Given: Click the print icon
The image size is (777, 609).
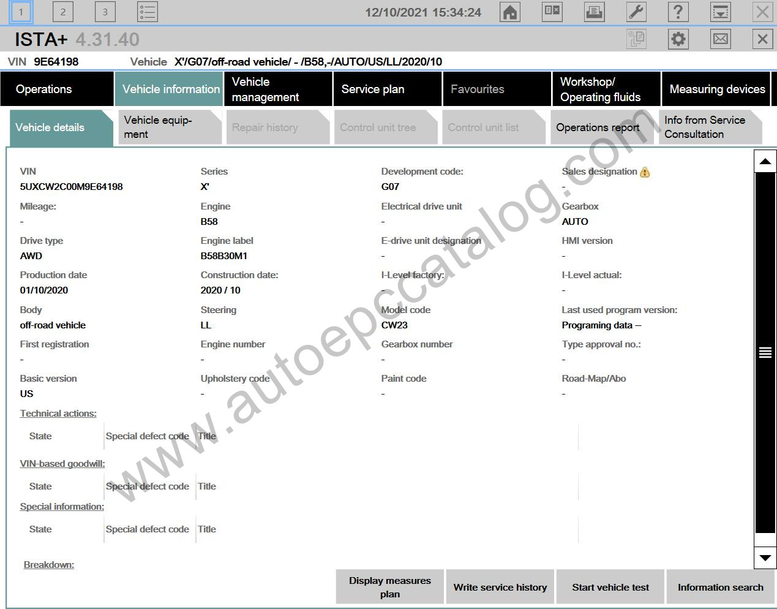Looking at the screenshot, I should 594,12.
